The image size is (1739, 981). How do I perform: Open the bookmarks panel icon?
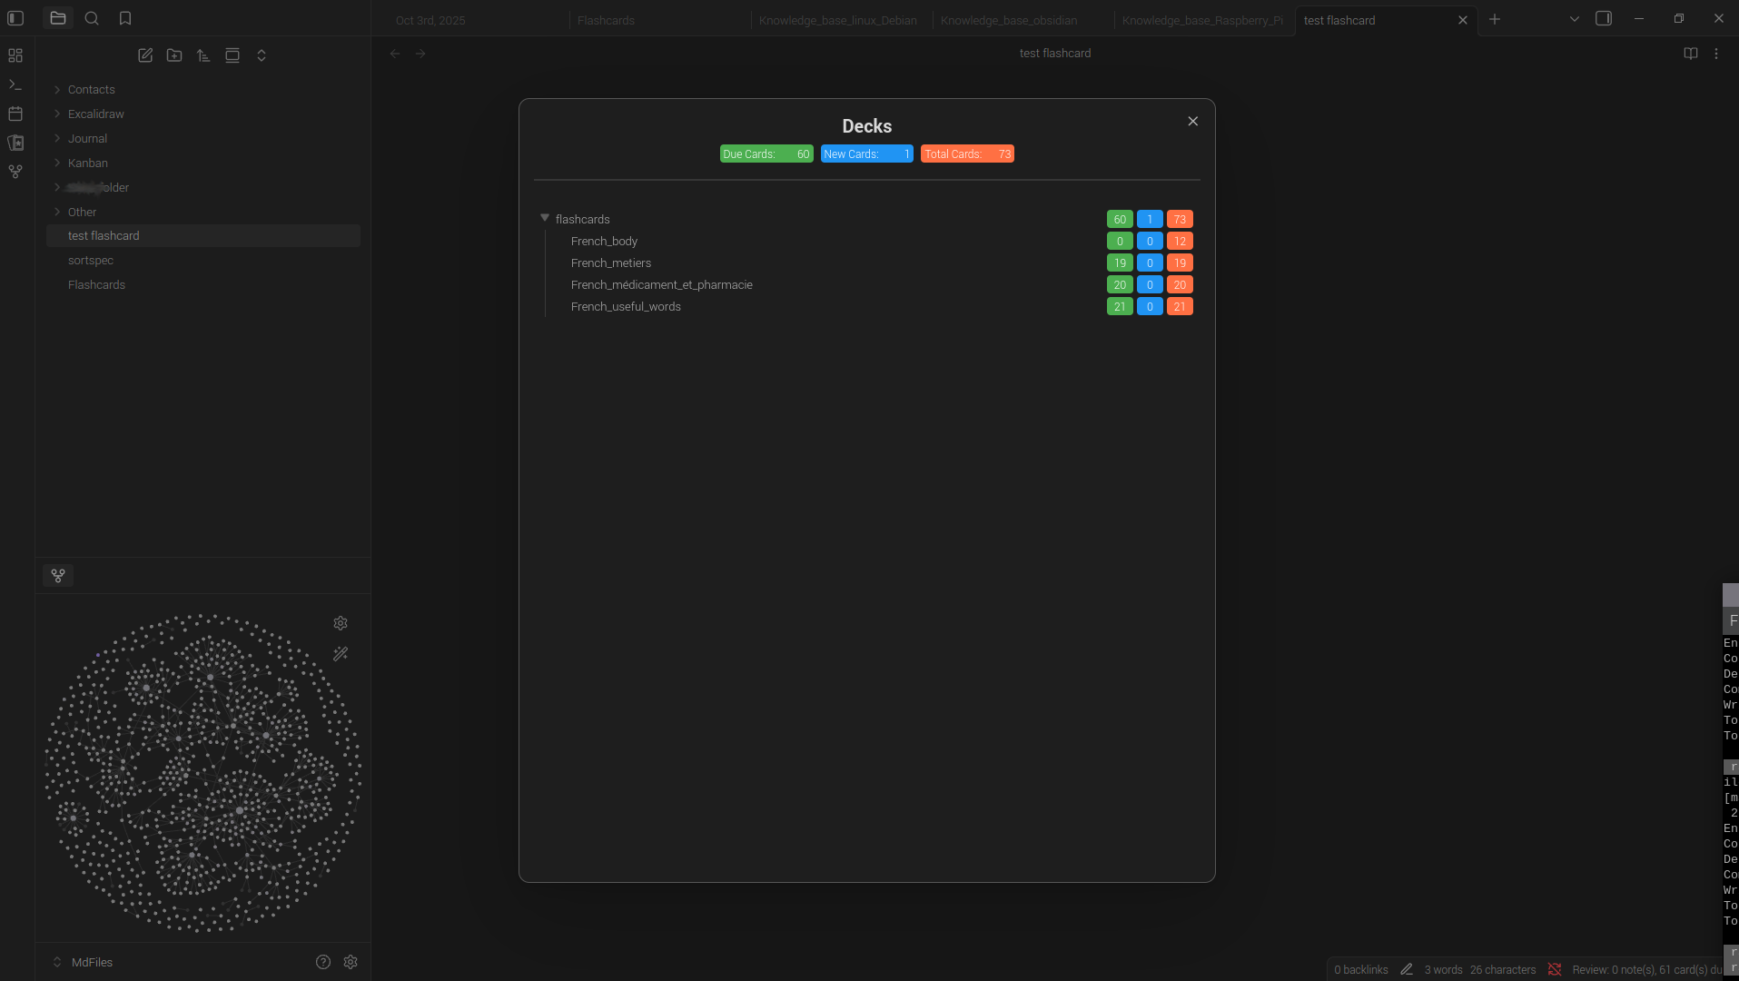click(125, 18)
